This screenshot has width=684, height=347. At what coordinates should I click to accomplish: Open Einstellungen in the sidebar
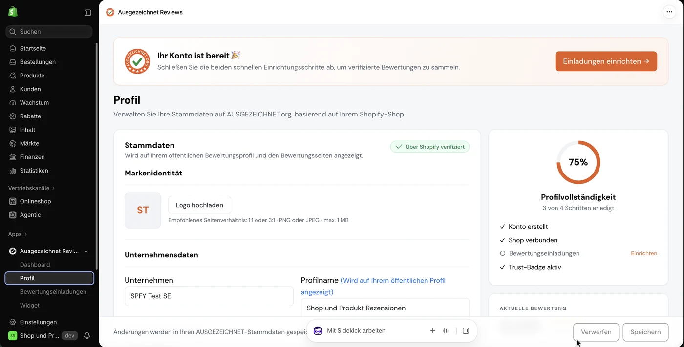[x=38, y=322]
